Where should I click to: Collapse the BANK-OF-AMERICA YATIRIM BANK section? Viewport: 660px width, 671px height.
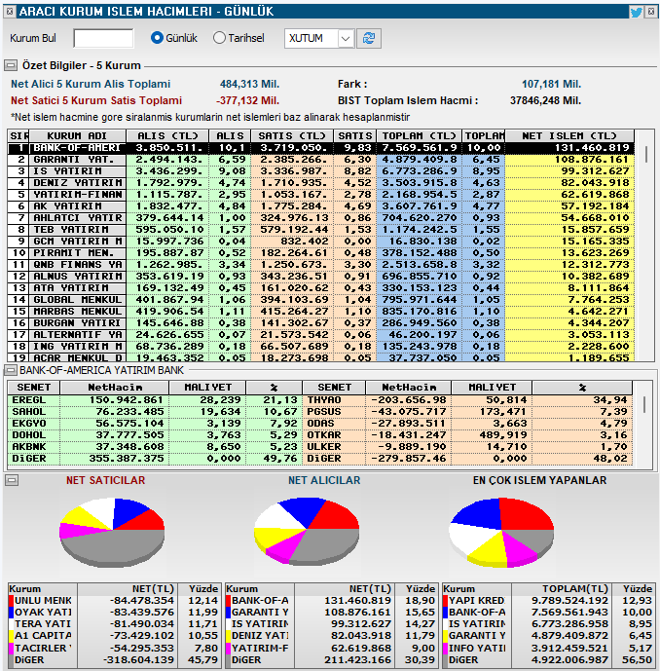pos(11,370)
